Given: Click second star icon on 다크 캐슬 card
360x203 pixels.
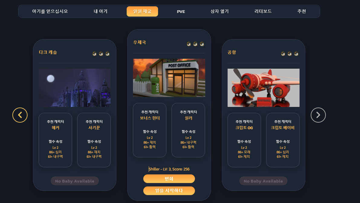Looking at the screenshot, I should (x=101, y=54).
